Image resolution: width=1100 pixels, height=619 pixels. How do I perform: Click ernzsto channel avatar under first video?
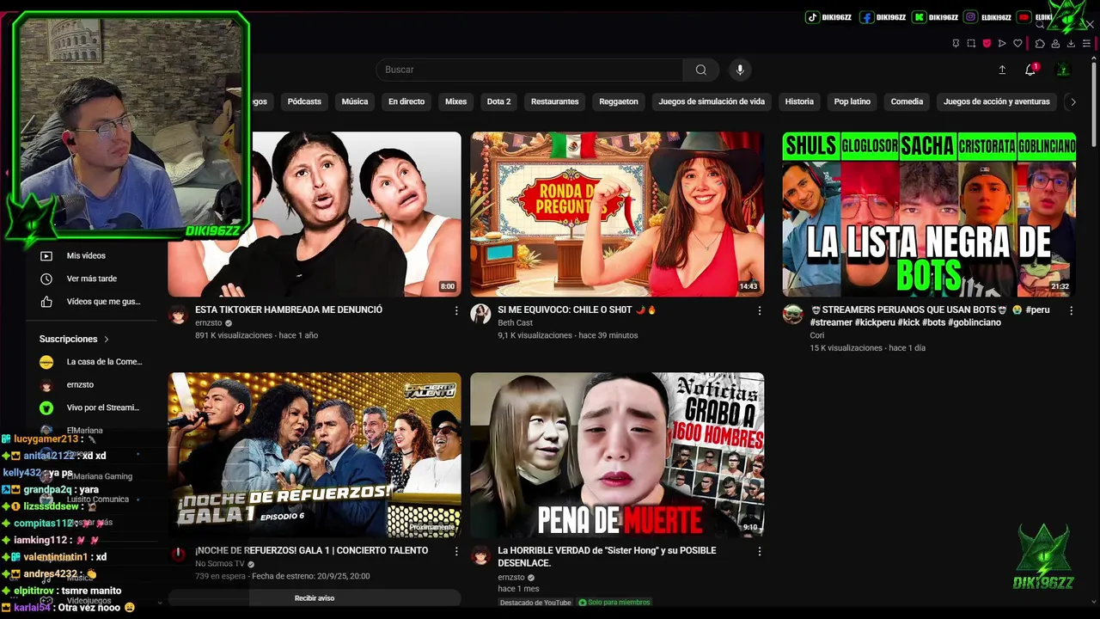pyautogui.click(x=178, y=314)
